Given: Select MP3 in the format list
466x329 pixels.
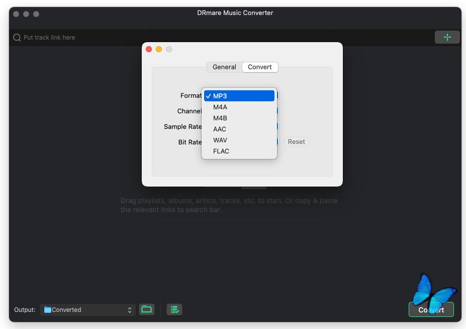Looking at the screenshot, I should click(x=239, y=96).
